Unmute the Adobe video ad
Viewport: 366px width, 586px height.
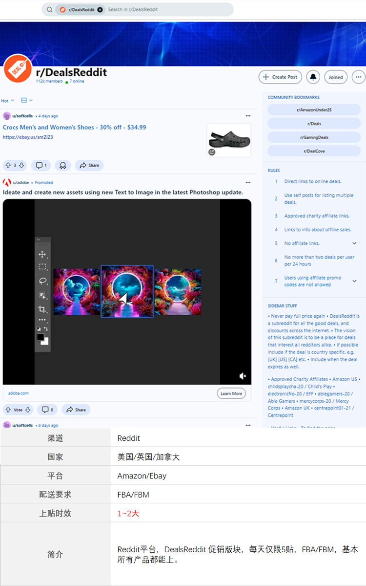(x=243, y=376)
